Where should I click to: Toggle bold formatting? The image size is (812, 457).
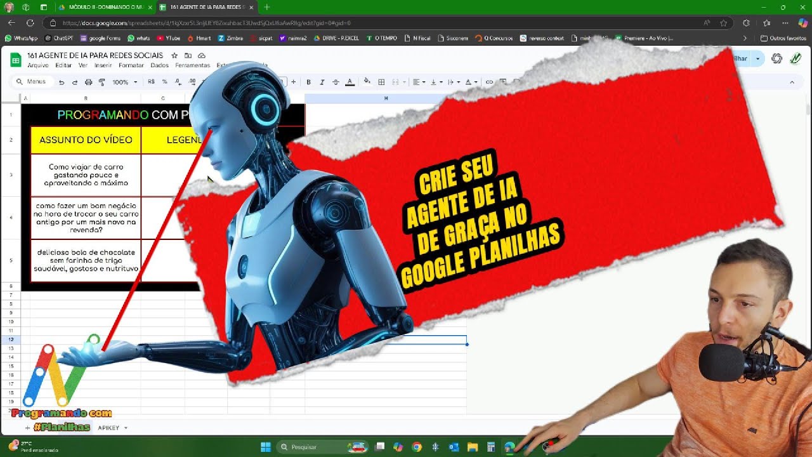tap(309, 82)
